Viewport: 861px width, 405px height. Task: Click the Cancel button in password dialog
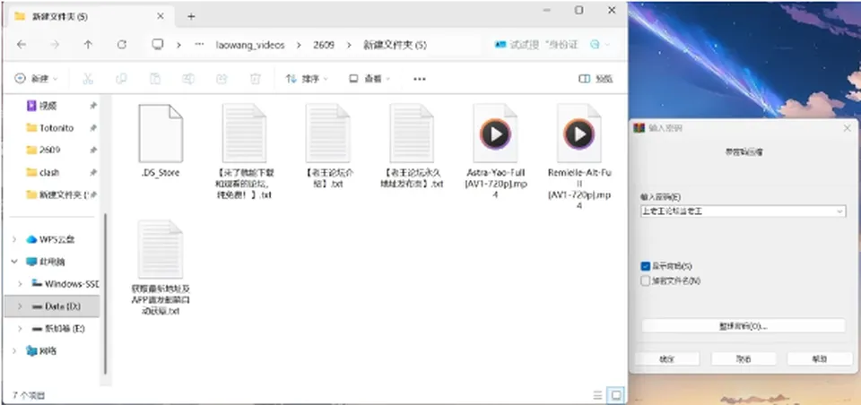[744, 359]
